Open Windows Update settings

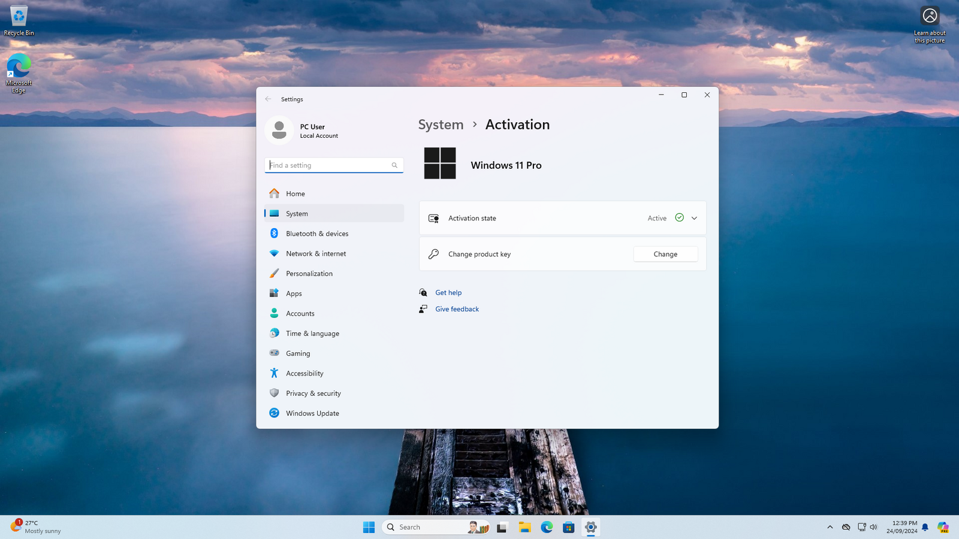[334, 413]
